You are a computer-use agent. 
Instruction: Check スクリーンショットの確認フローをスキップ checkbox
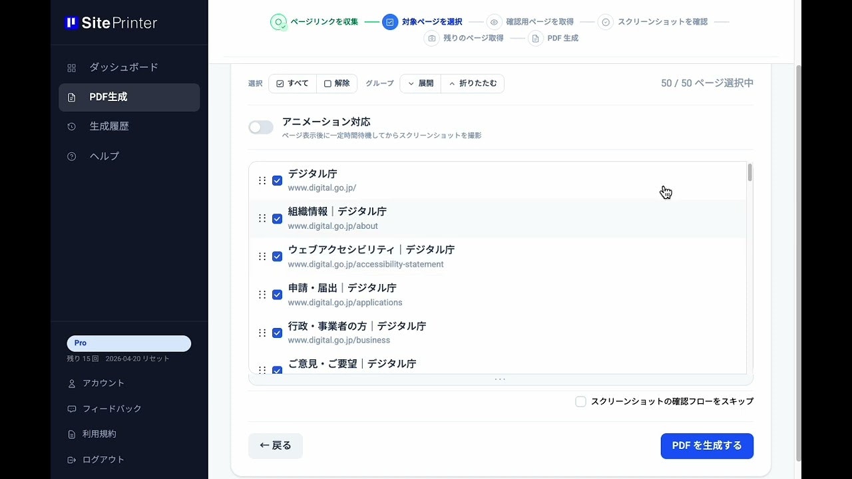[x=580, y=402]
